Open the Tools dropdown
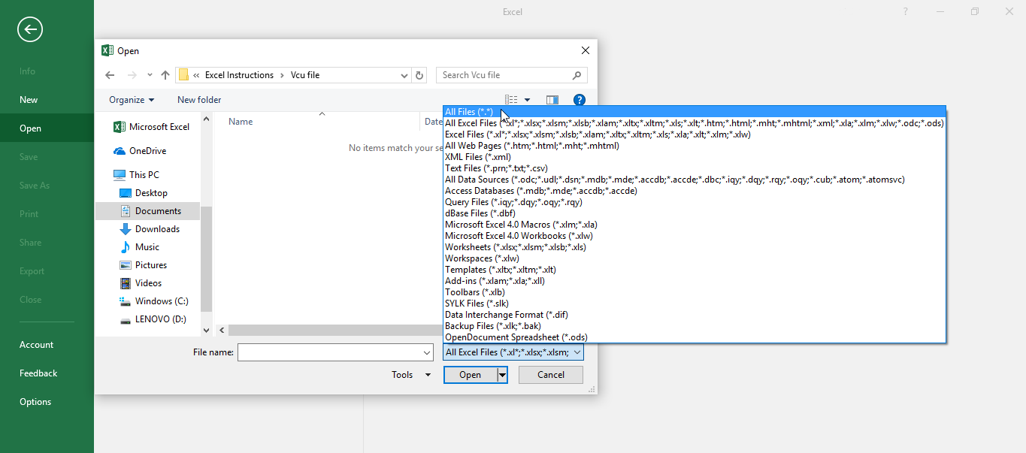The height and width of the screenshot is (453, 1026). [411, 375]
